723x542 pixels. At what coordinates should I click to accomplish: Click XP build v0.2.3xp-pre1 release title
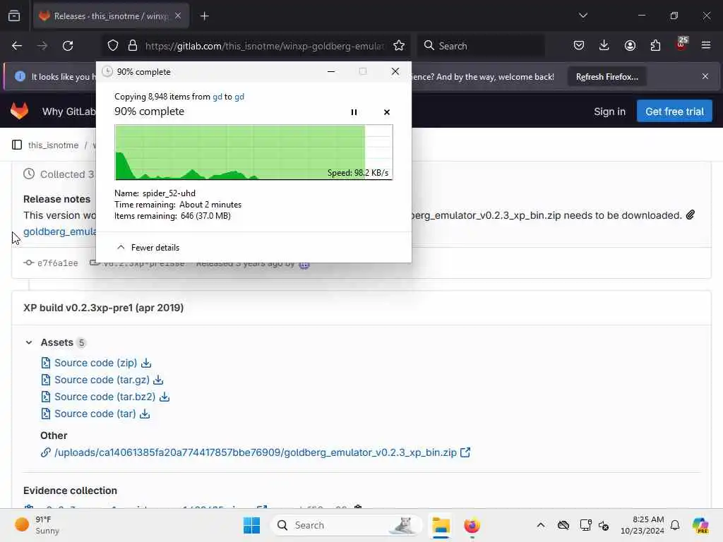(x=103, y=308)
